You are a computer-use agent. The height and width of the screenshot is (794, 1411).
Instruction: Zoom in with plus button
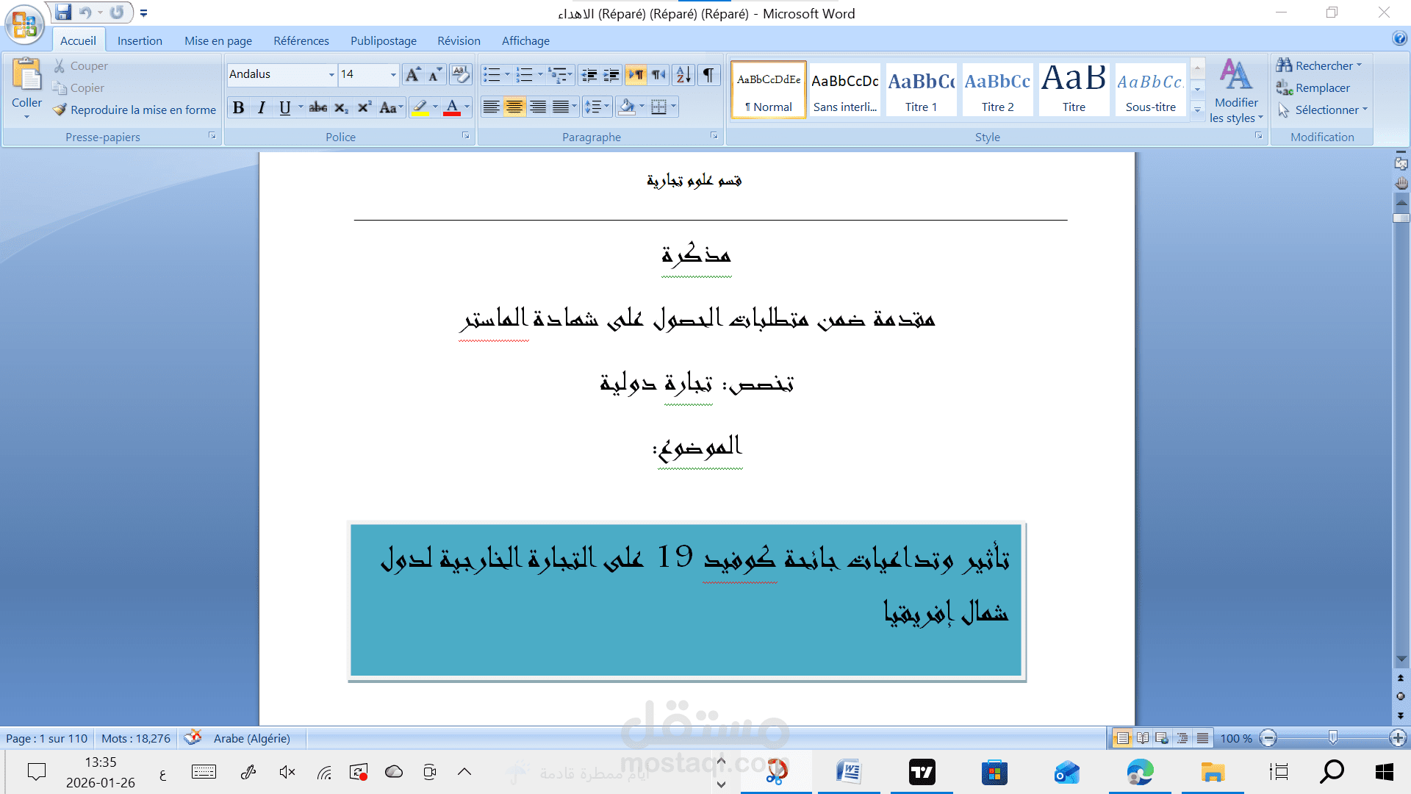coord(1398,738)
